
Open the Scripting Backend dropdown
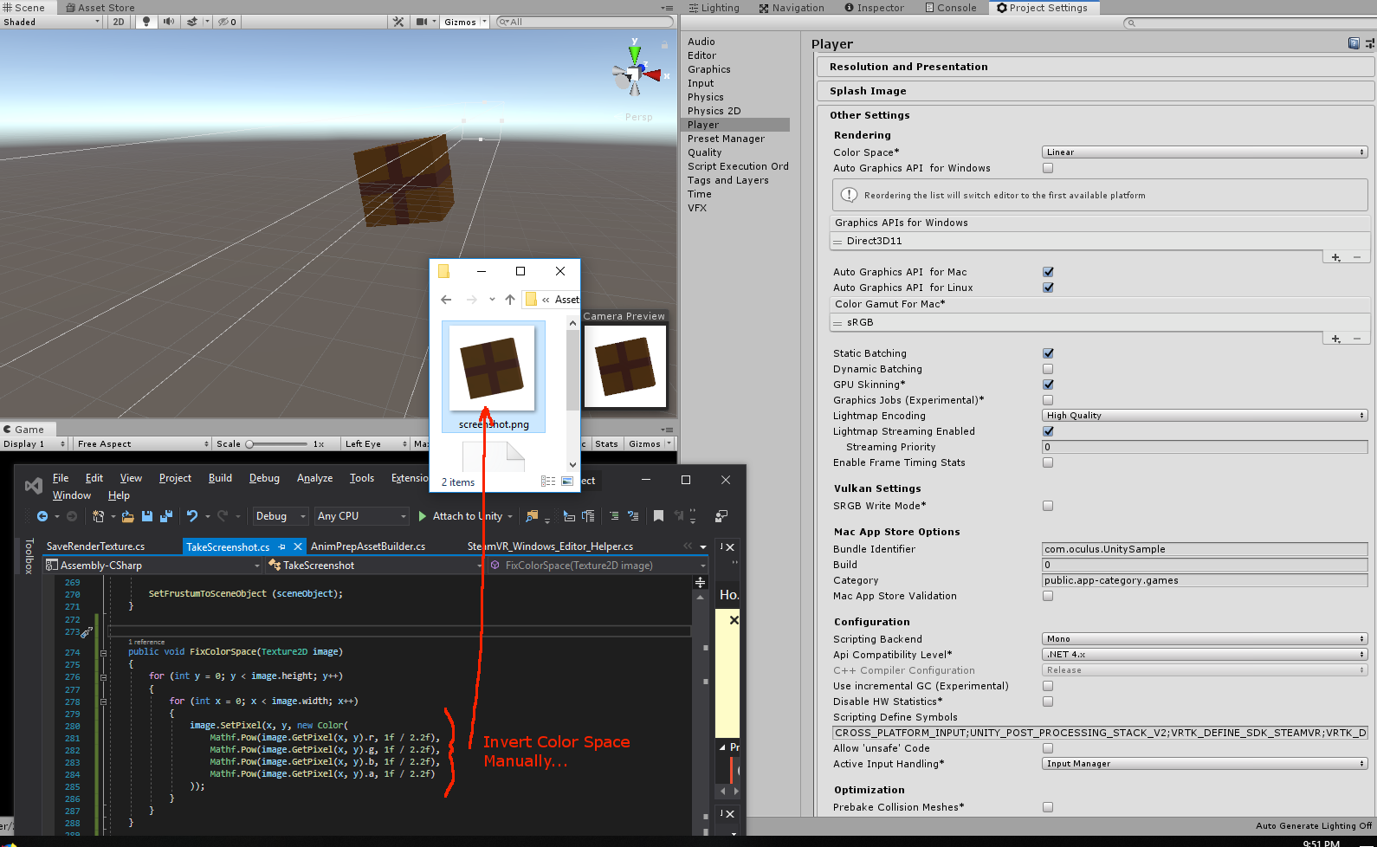click(1205, 639)
